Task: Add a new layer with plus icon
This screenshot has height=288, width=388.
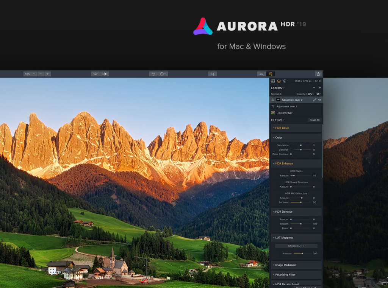Action: click(319, 88)
